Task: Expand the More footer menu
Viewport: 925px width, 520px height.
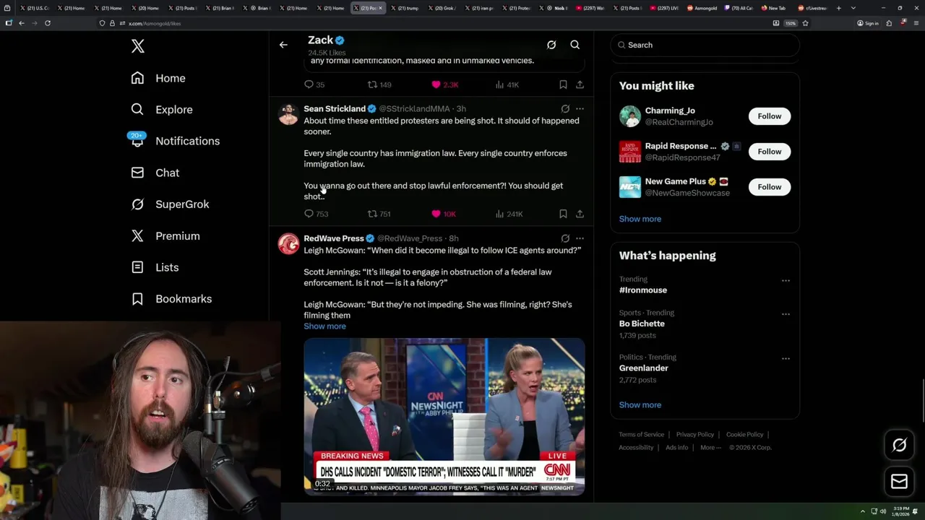Action: tap(710, 448)
